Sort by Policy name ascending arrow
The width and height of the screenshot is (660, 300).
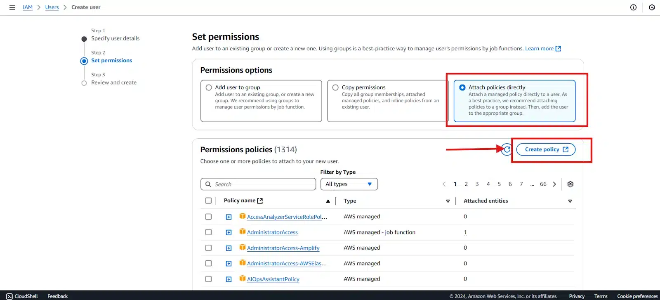[328, 201]
